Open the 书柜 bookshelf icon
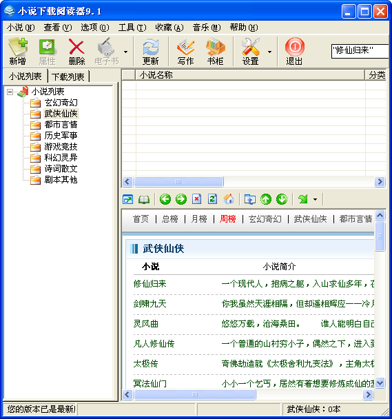 point(215,51)
